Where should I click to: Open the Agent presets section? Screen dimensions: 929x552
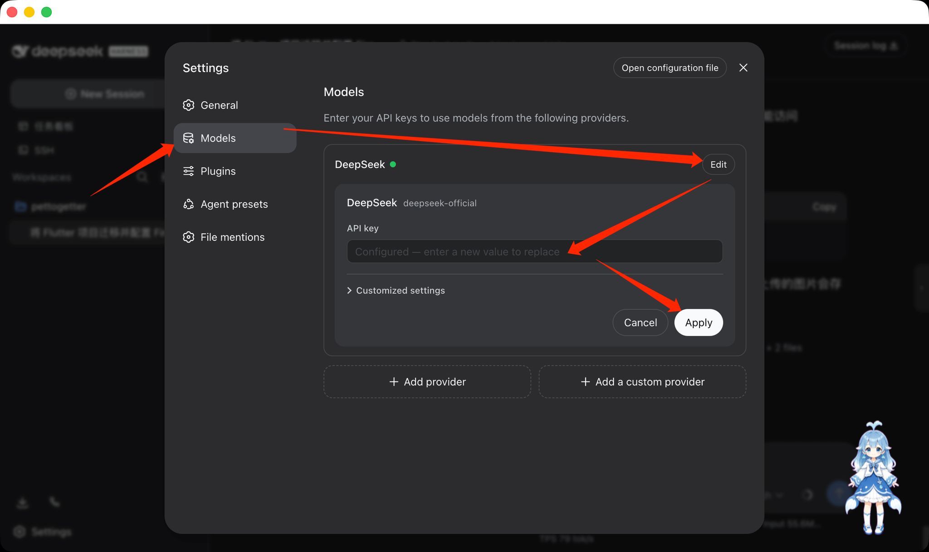point(235,204)
